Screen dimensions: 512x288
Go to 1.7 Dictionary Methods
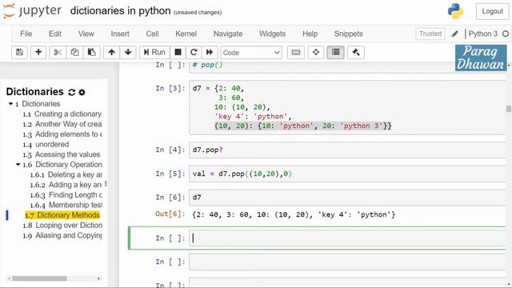[62, 215]
